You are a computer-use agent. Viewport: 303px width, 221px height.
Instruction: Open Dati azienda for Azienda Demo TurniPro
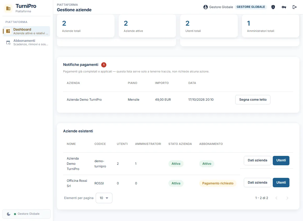coord(257,161)
